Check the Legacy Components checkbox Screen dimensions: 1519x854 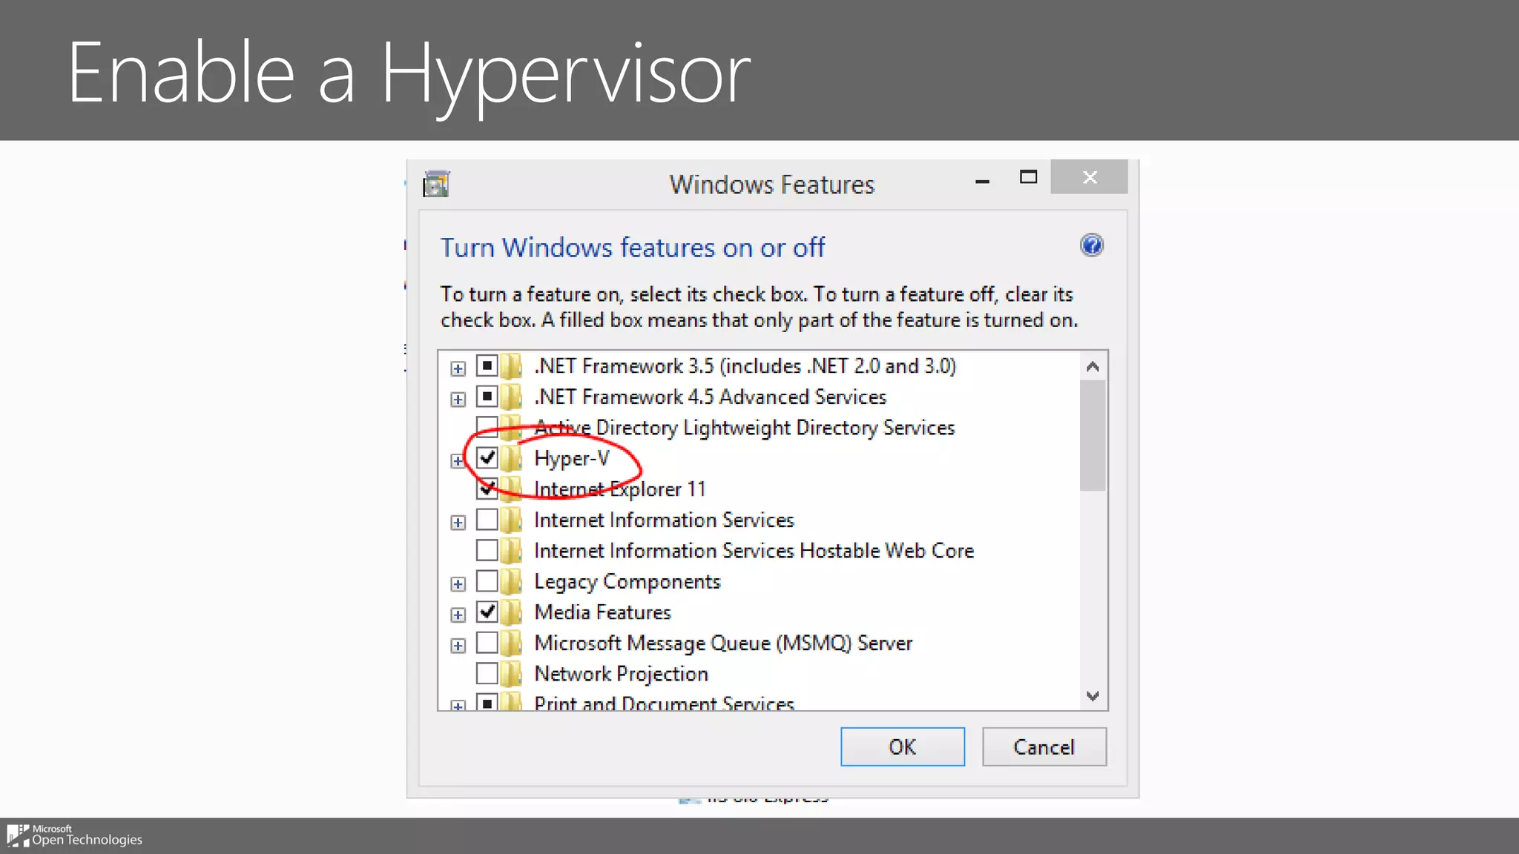point(487,581)
